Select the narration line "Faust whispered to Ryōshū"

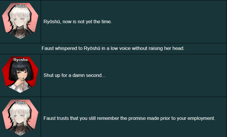point(113,48)
